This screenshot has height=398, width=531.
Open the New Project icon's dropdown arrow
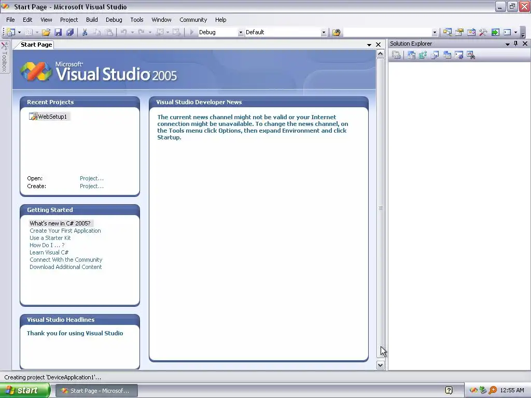coord(19,33)
